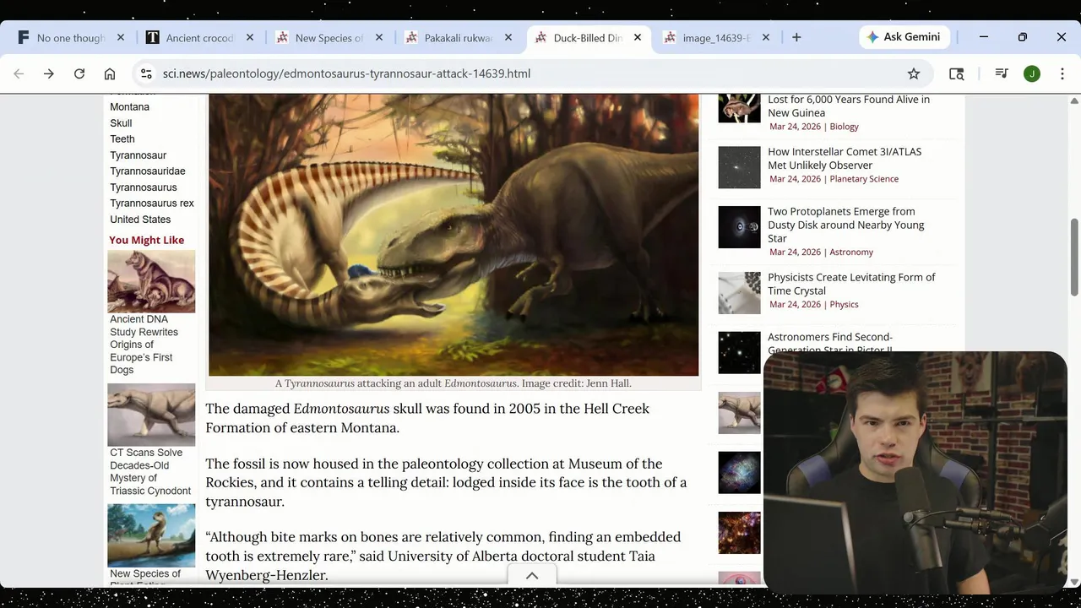Open 'How Interstellar Comet 3I/ATLAS' article
Viewport: 1081px width, 608px height.
(x=845, y=159)
